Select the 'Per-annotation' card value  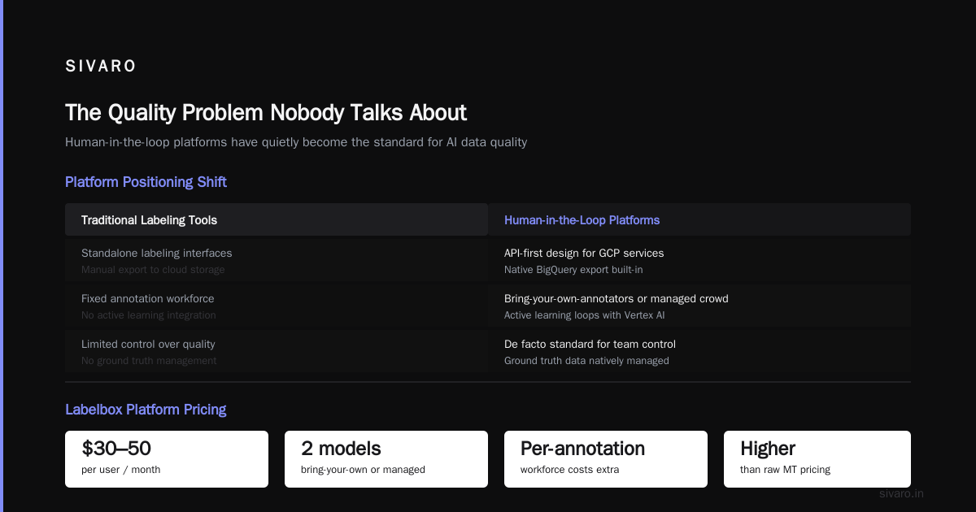pyautogui.click(x=582, y=449)
